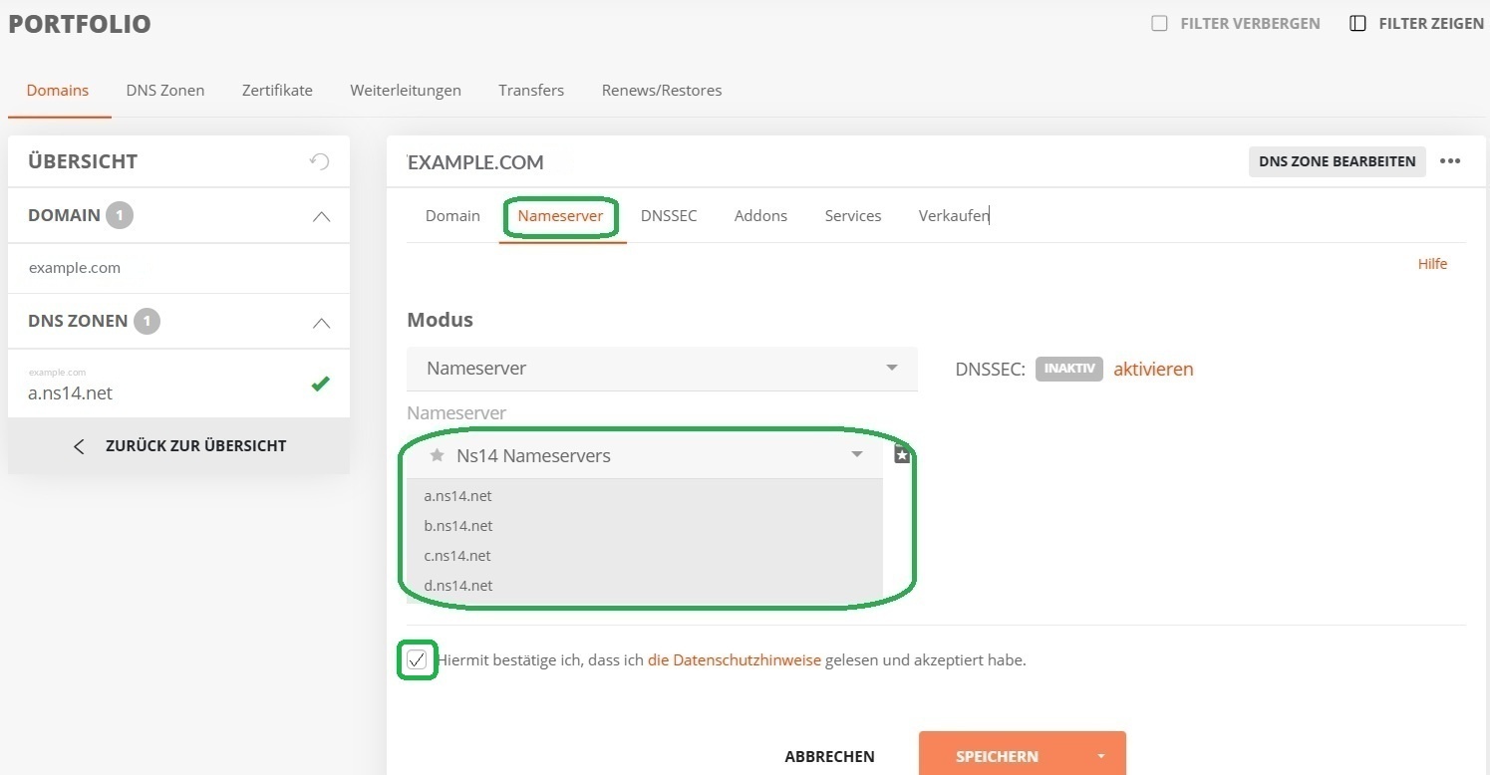Open the SPEICHERN button dropdown arrow
Screen dimensions: 1490x775
1101,756
